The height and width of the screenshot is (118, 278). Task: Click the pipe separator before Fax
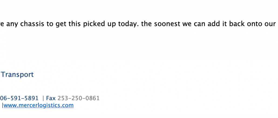pyautogui.click(x=43, y=98)
